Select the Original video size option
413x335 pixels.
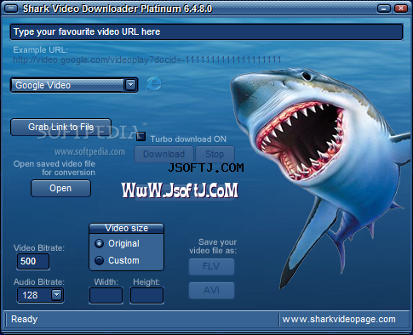click(99, 243)
